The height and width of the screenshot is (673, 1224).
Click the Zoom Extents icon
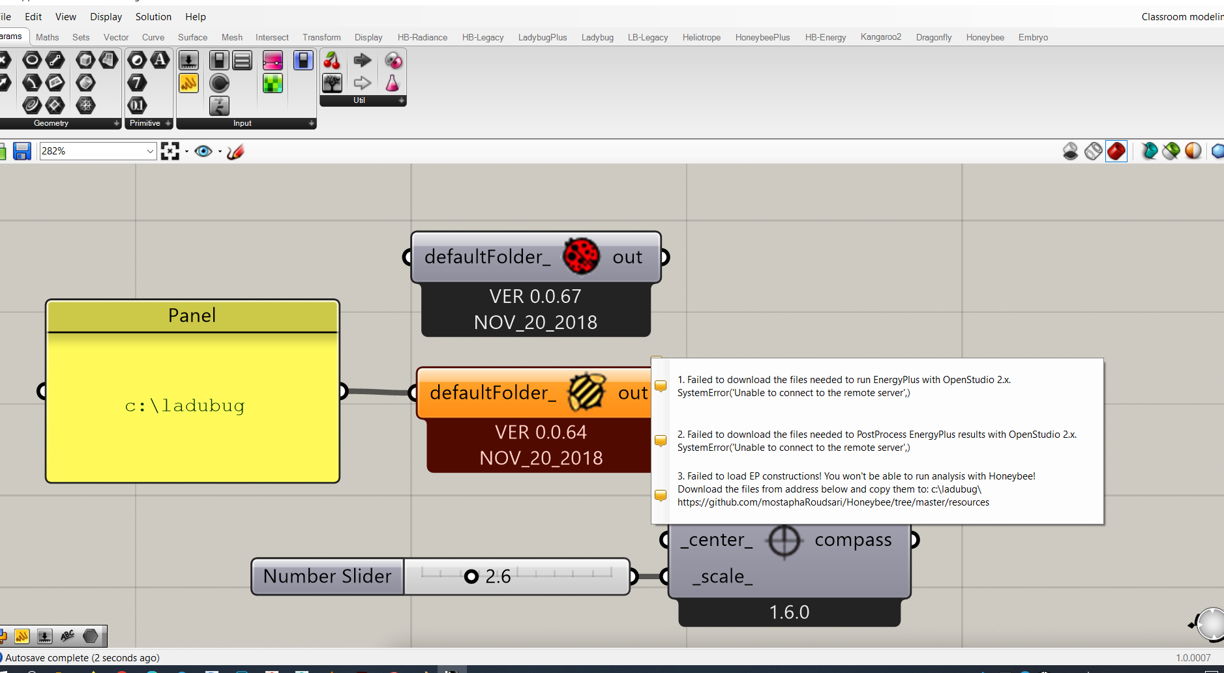pos(170,151)
